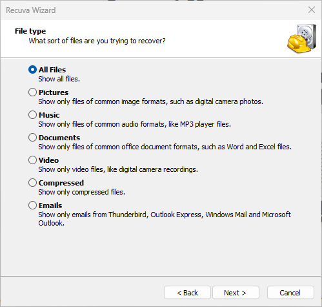322x307 pixels.
Task: Pick the Emails radio option
Action: [x=32, y=206]
